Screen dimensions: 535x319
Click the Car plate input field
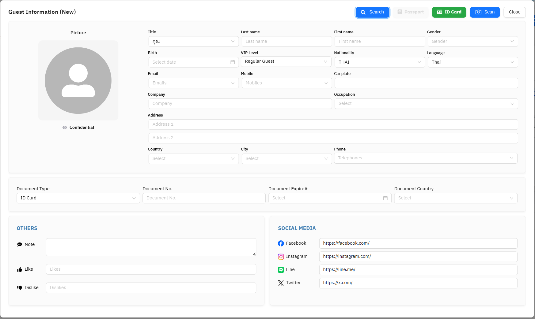point(426,83)
